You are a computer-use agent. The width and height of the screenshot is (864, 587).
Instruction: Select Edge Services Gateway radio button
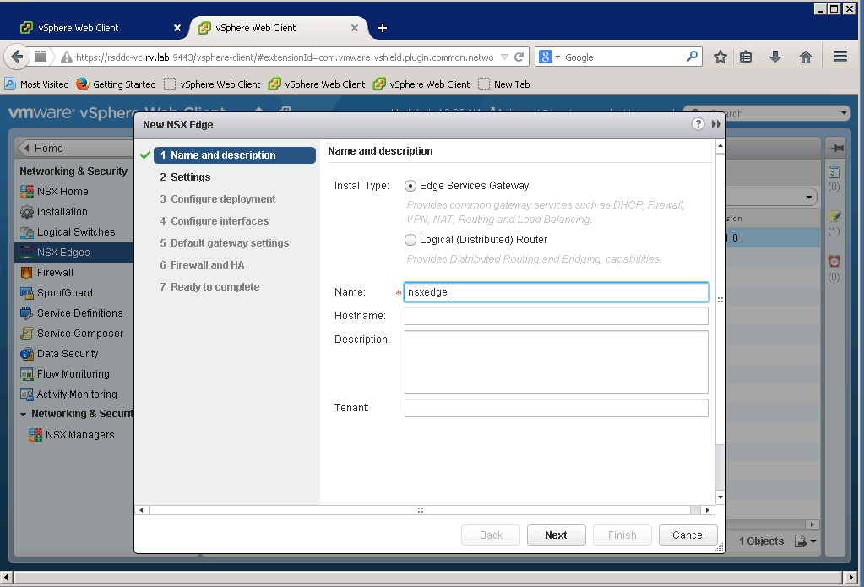(x=411, y=186)
